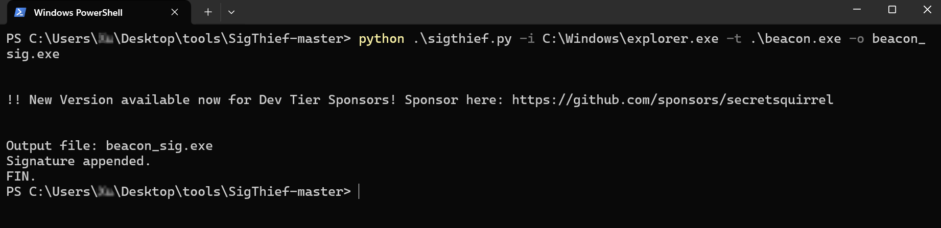Close the Windows PowerShell tab
941x228 pixels.
coord(175,12)
